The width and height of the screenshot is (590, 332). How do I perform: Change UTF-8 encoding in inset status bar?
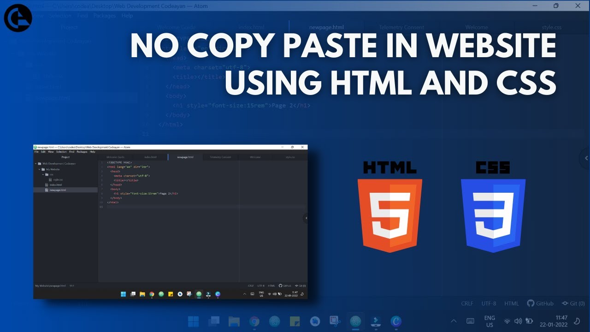coord(261,286)
